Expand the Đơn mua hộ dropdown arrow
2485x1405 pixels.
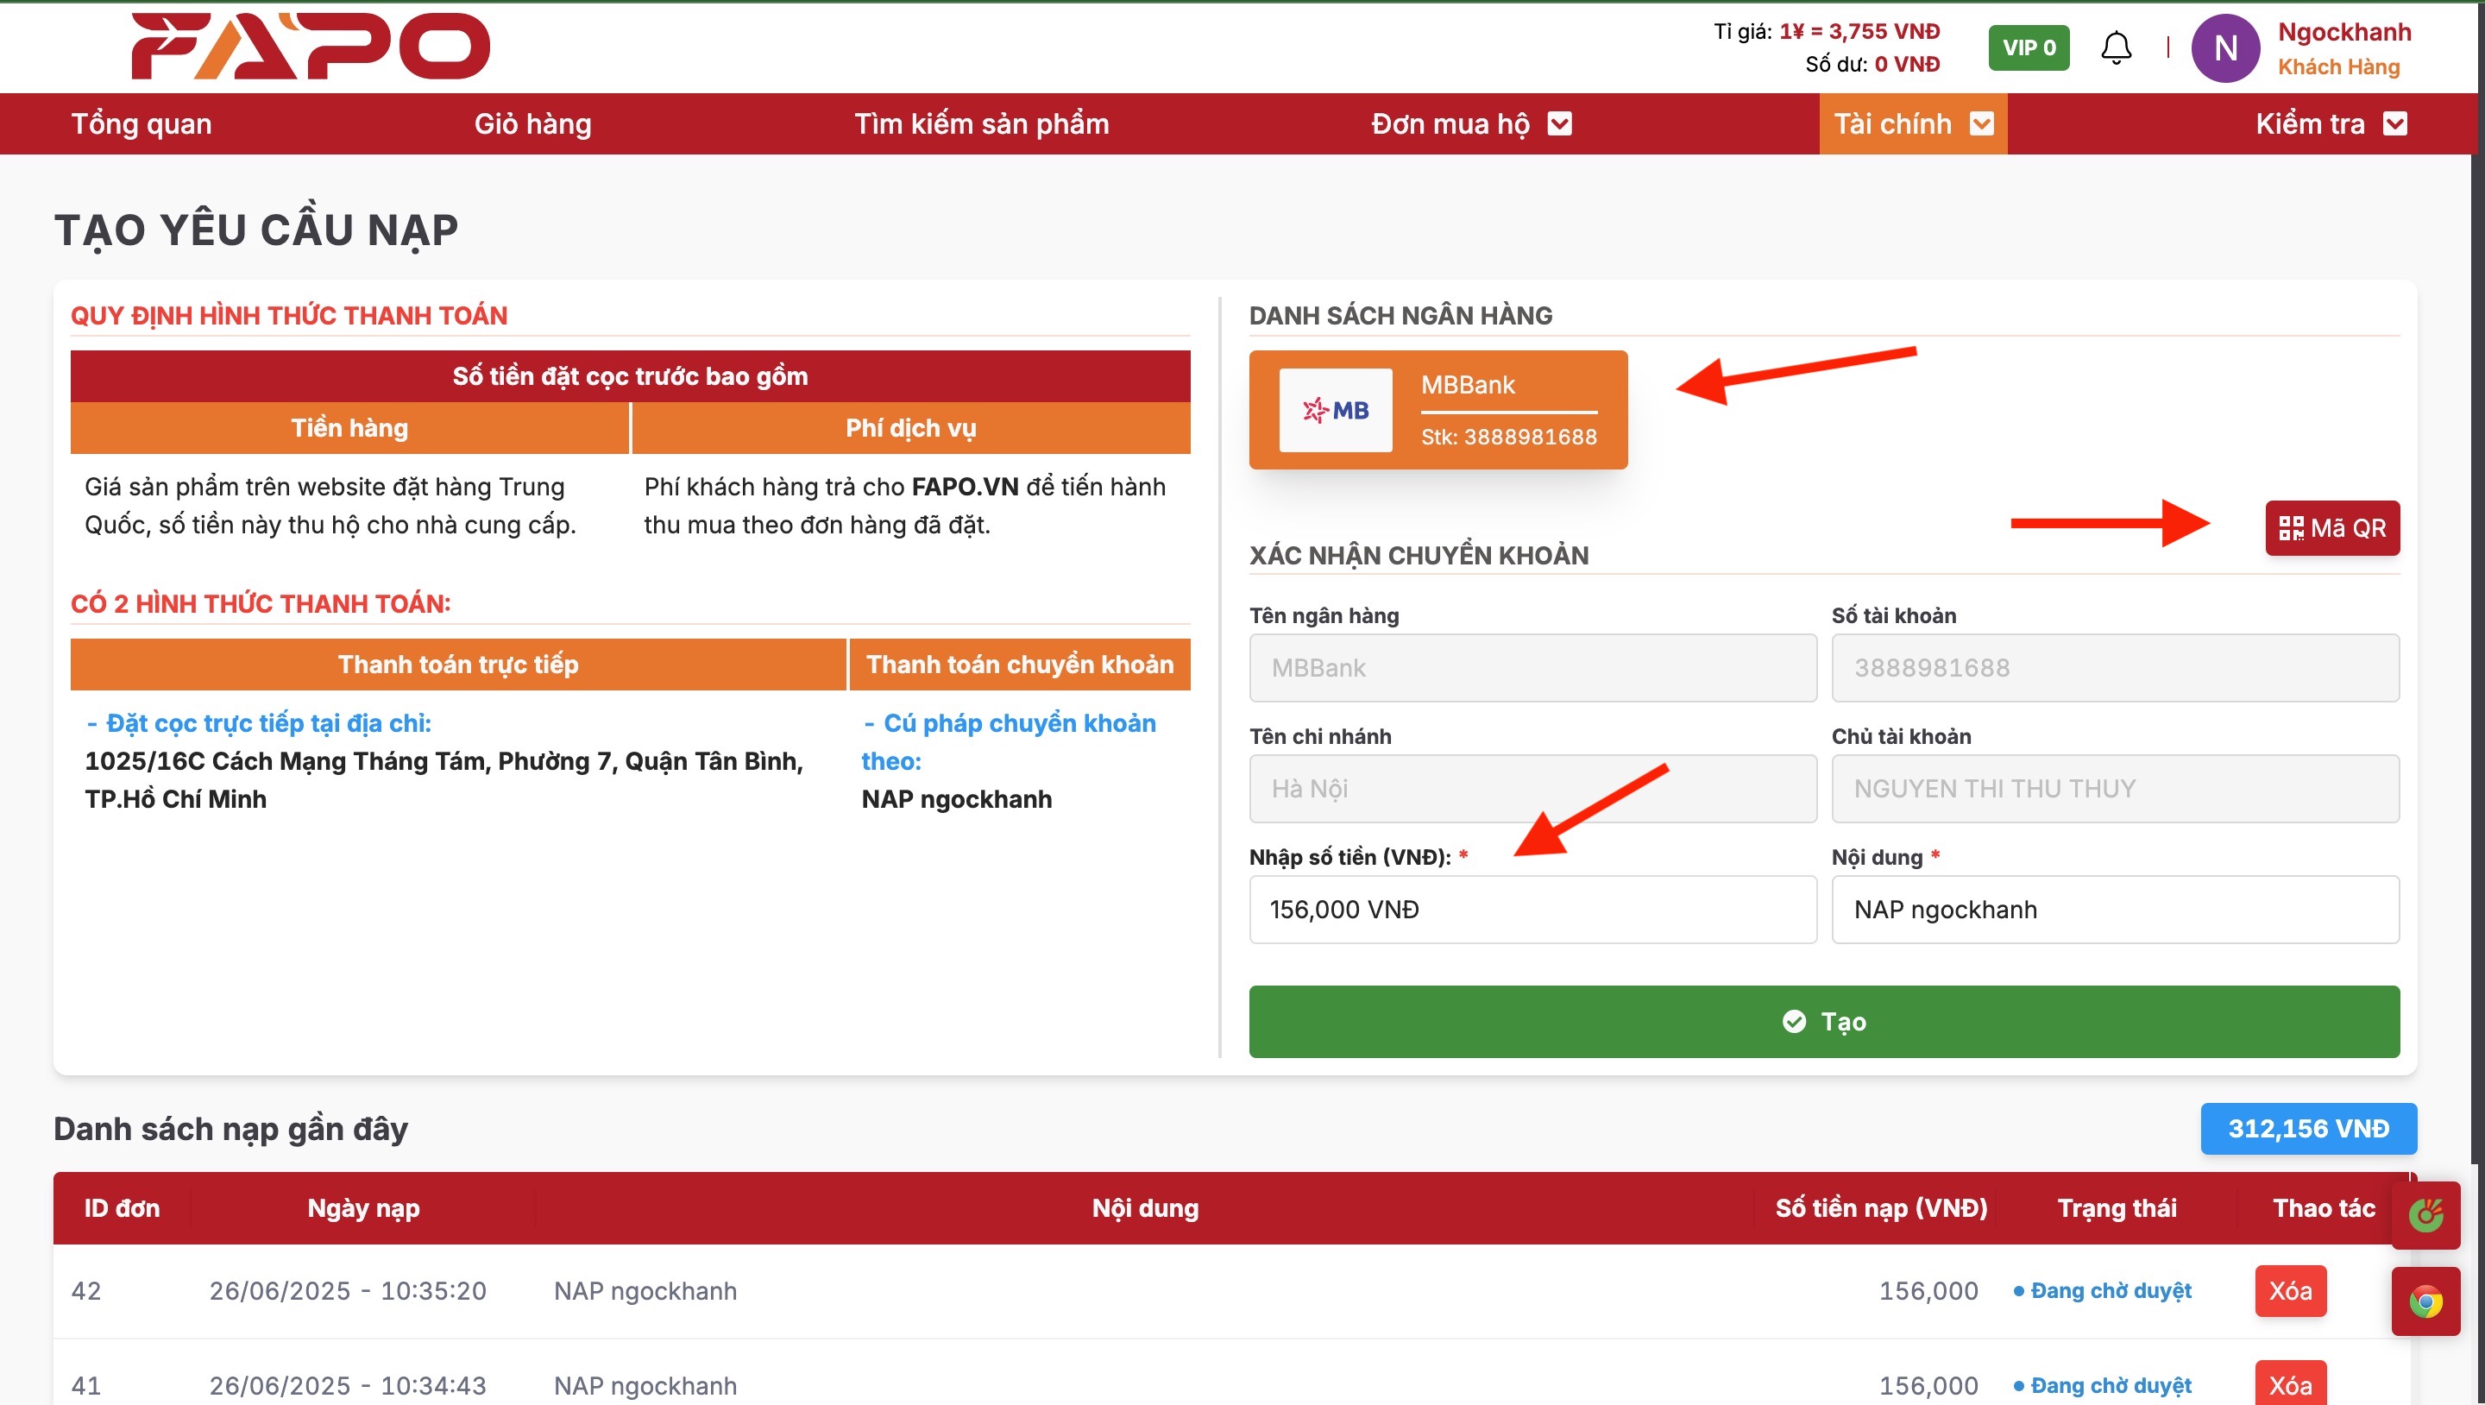pyautogui.click(x=1559, y=123)
